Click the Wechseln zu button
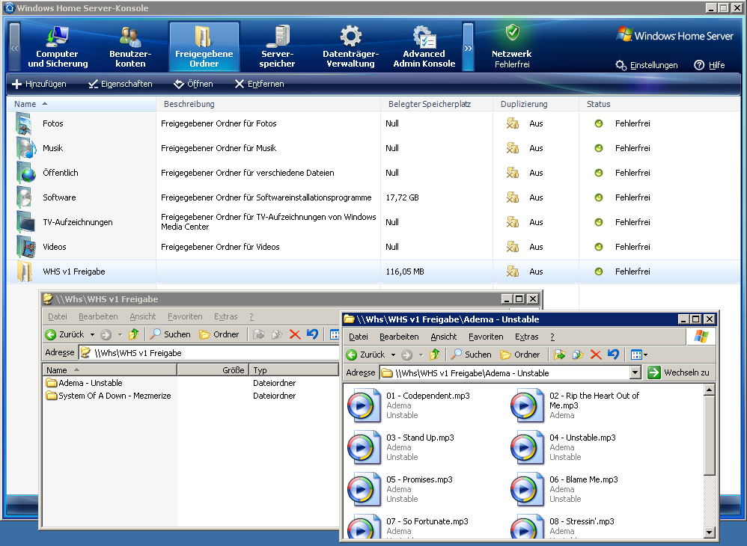 (678, 372)
